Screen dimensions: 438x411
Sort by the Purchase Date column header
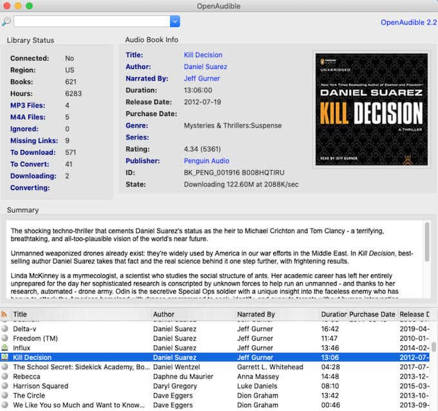point(372,314)
